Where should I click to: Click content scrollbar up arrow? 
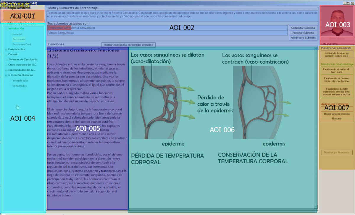pos(315,49)
